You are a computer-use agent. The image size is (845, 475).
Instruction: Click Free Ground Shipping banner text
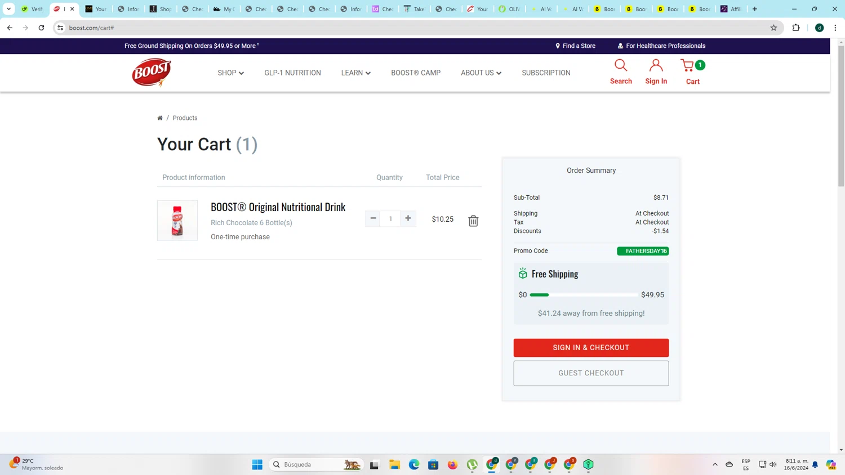point(192,46)
